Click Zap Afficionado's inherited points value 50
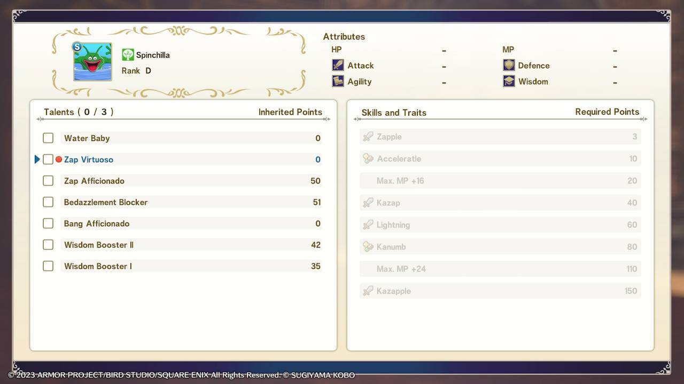Image resolution: width=684 pixels, height=384 pixels. [315, 181]
